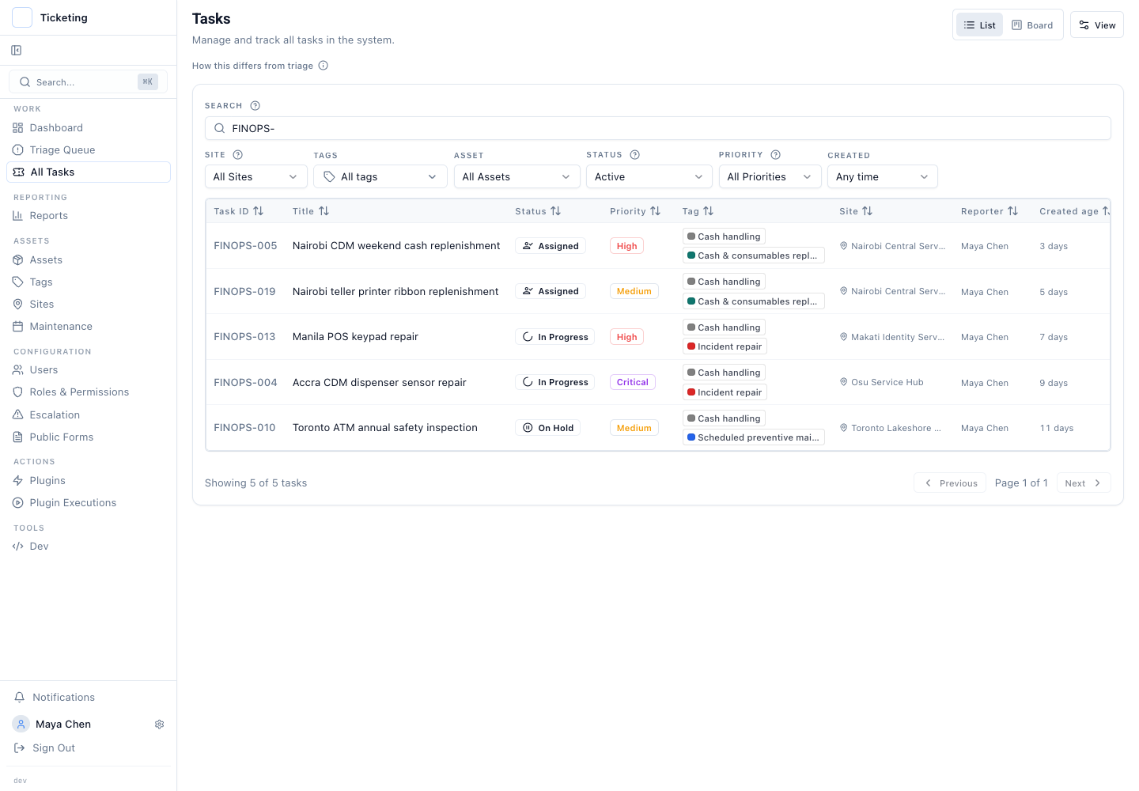Open the All Tasks page
Viewport: 1139px width, 791px height.
(89, 172)
